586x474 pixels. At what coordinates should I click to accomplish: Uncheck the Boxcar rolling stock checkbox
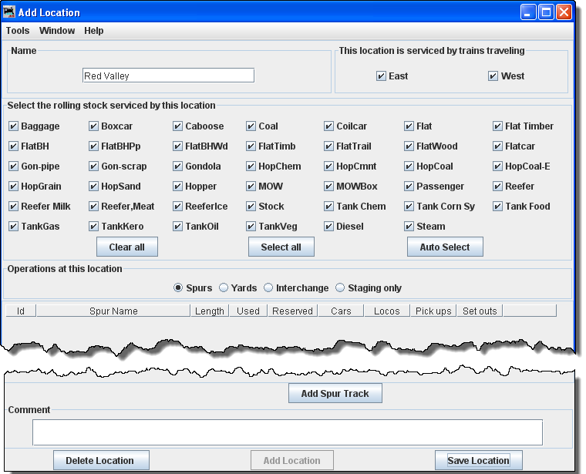94,126
